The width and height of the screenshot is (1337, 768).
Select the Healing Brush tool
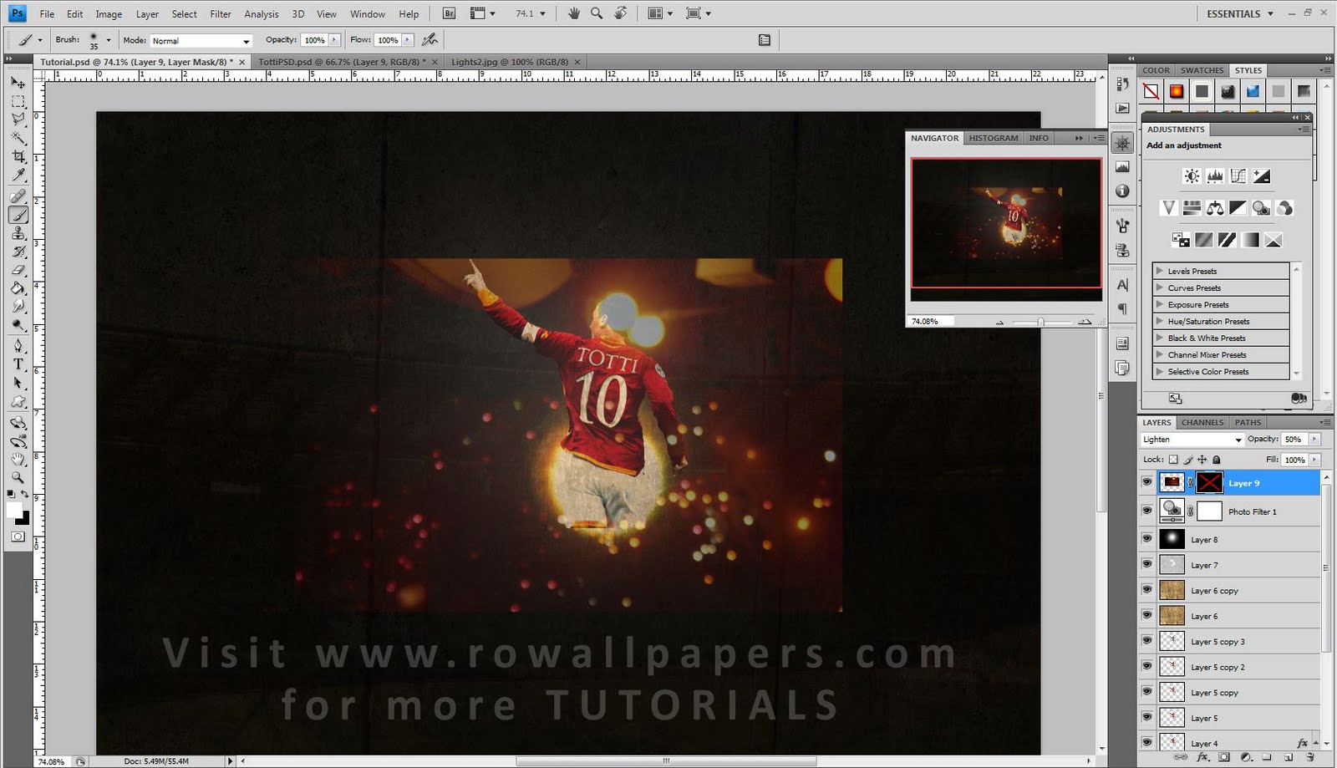[x=18, y=196]
